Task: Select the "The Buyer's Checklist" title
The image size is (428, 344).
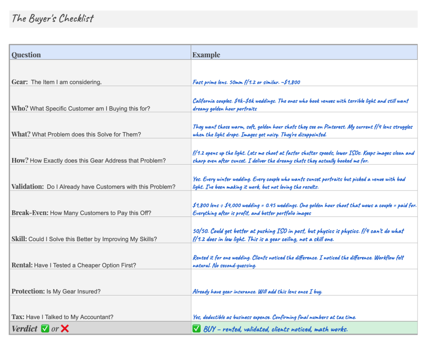Action: [53, 19]
